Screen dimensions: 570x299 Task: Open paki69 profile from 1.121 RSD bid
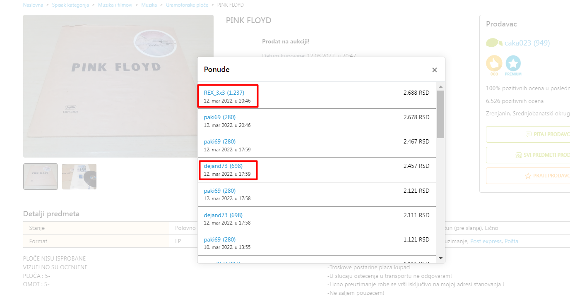pos(219,239)
